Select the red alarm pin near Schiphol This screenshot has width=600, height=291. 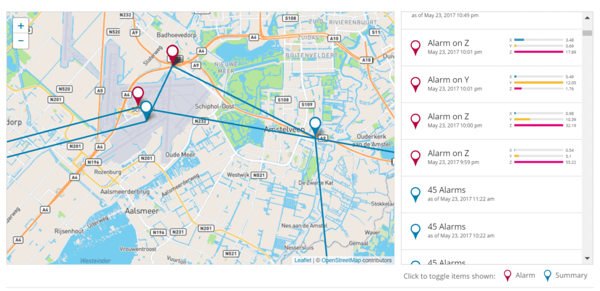138,96
